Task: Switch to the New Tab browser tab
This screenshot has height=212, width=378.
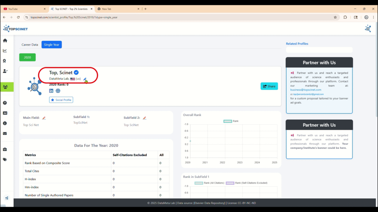Action: 118,9
